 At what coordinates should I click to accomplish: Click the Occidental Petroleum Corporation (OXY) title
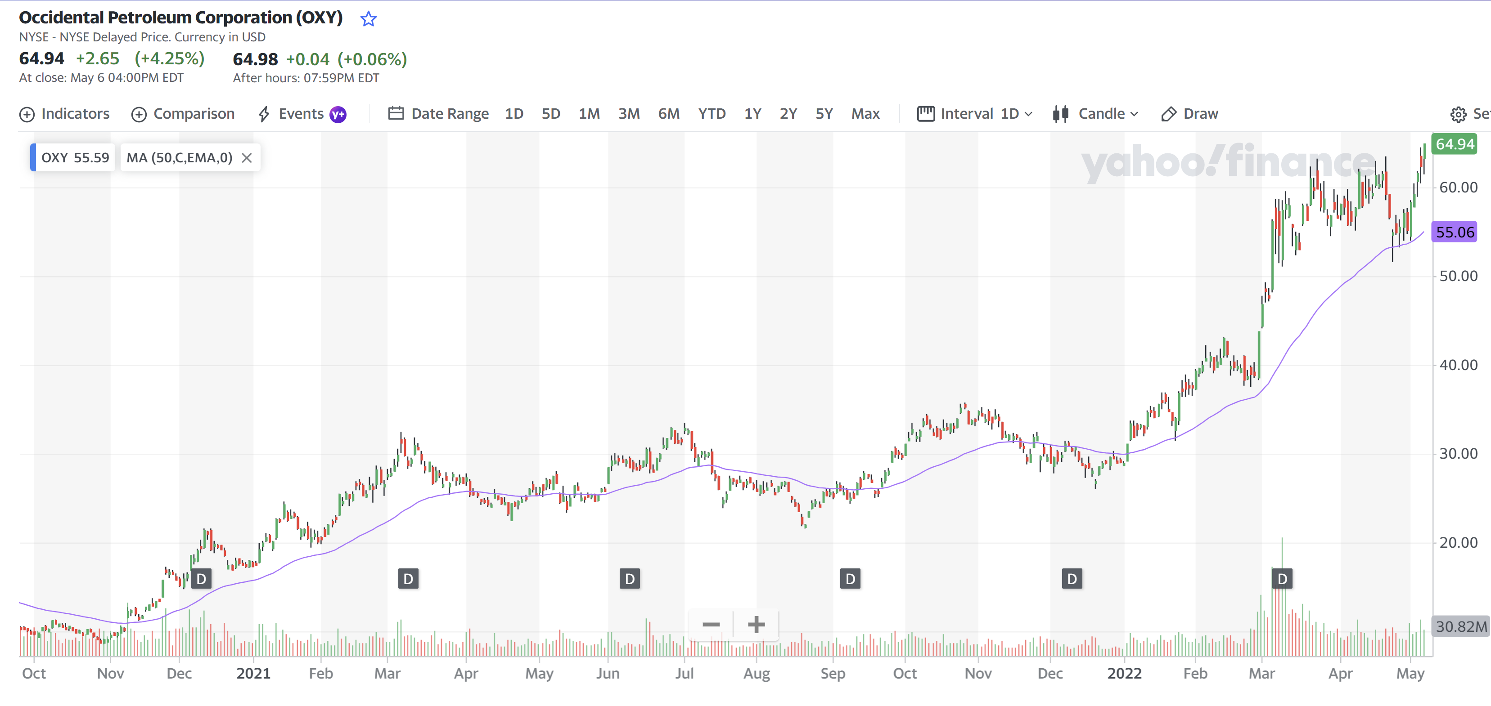tap(180, 18)
